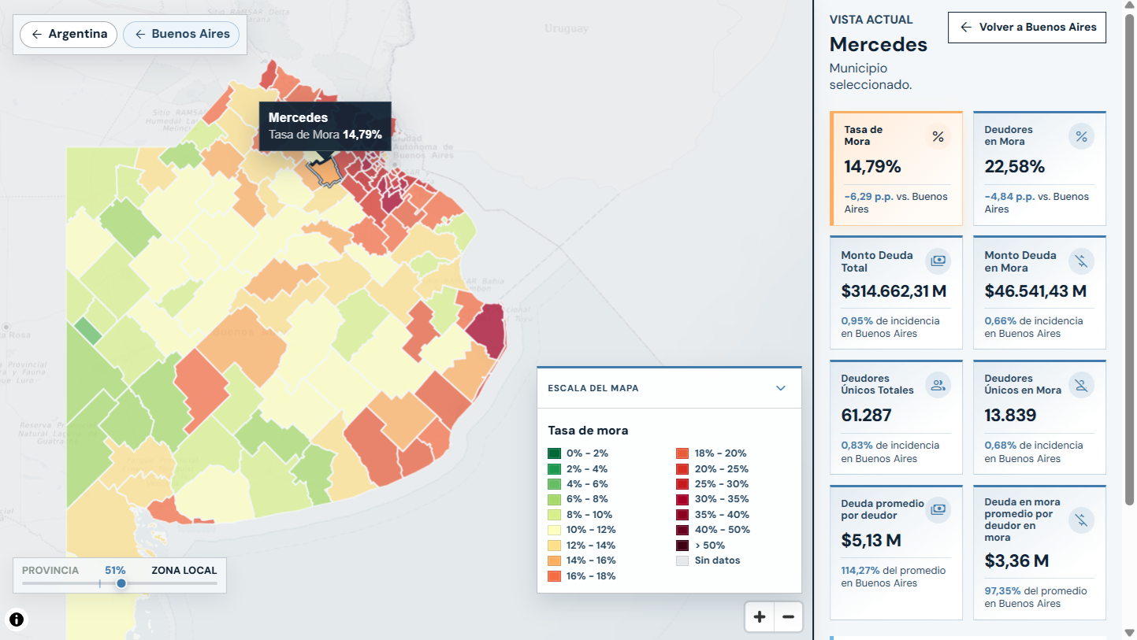Screen dimensions: 1137x640
Task: Click percent icon on Tasa de Mora card
Action: (938, 137)
